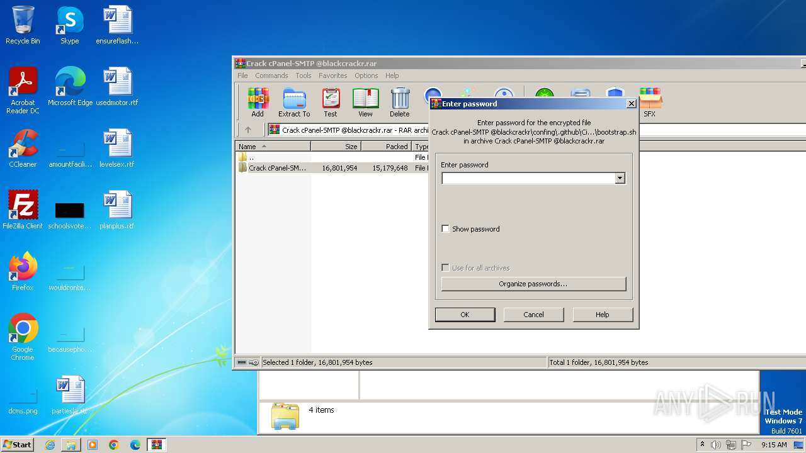Open the Commands menu
This screenshot has height=453, width=806.
coord(271,75)
